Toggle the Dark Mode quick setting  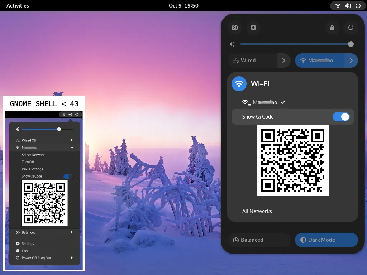326,240
